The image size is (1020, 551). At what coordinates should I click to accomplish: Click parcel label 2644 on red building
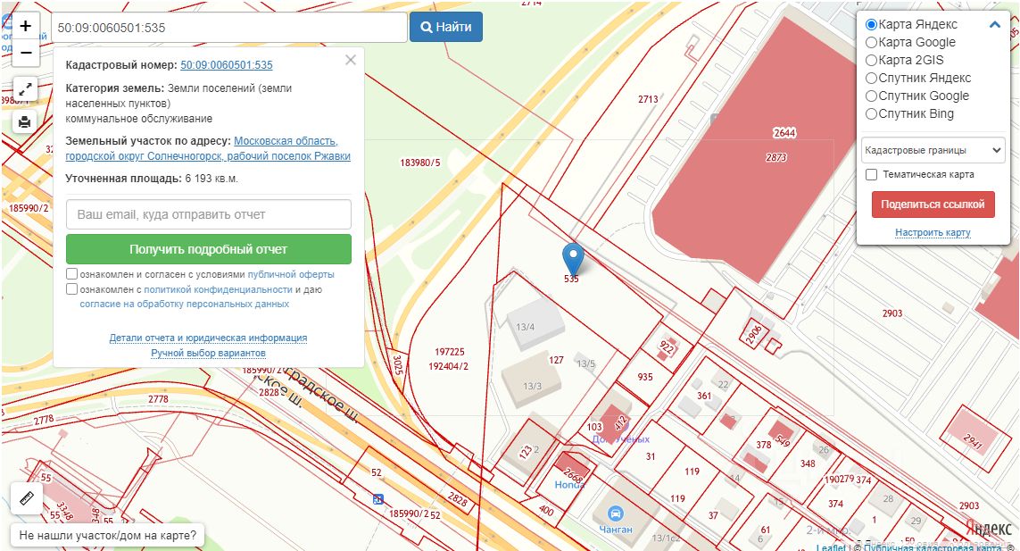(x=784, y=133)
